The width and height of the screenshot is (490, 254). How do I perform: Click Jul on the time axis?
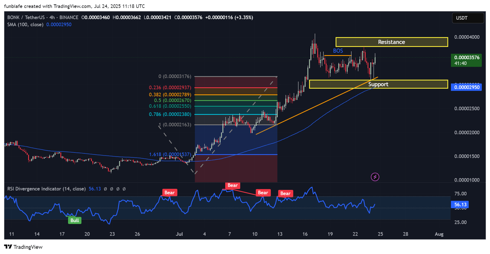click(179, 234)
